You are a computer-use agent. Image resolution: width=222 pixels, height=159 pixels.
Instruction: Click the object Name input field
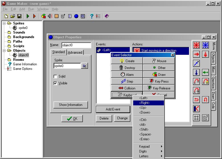coord(76,45)
